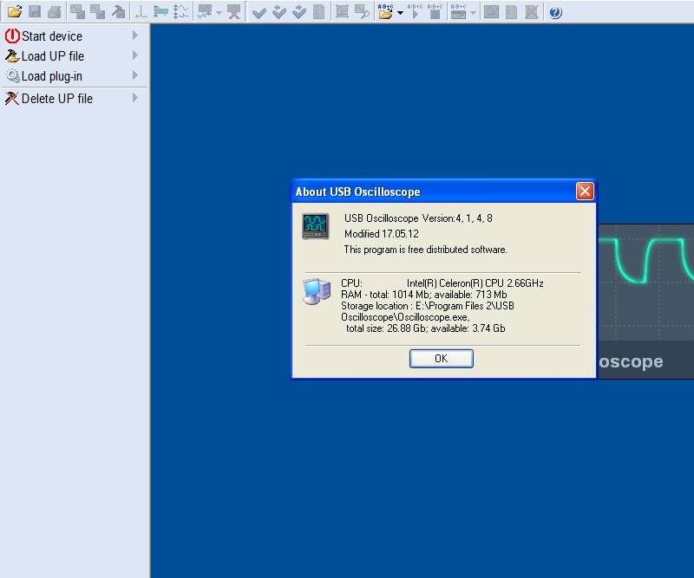Screen dimensions: 694x578
Task: Click the spectrum spike graph toolbar icon
Action: click(141, 11)
